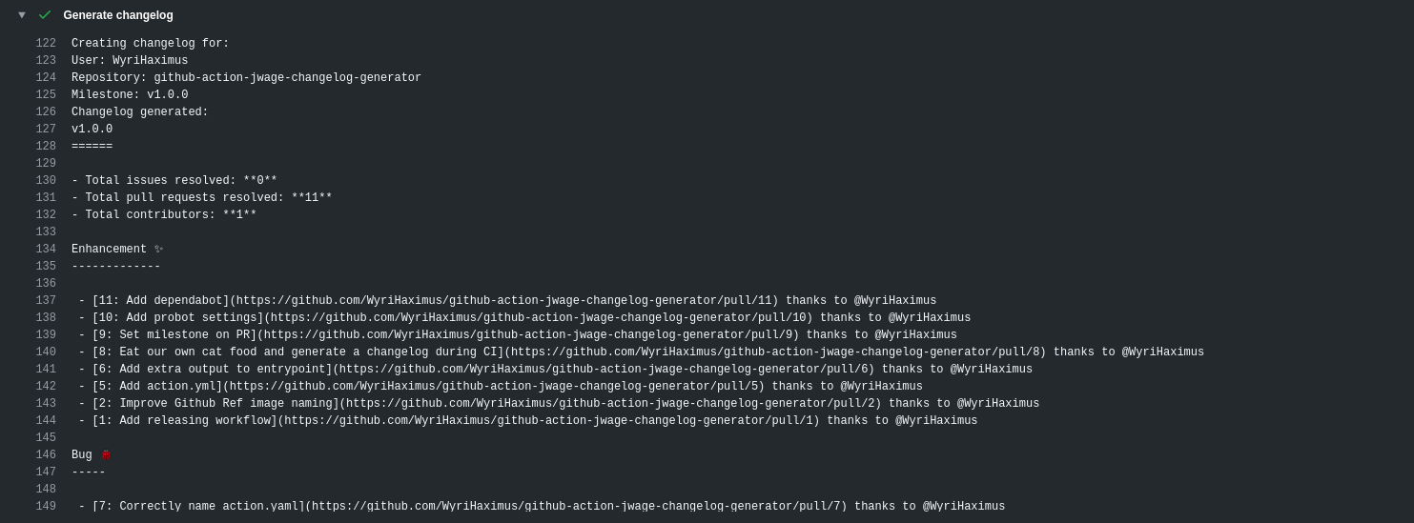Select log line number 130
Viewport: 1414px width, 523px height.
click(46, 181)
